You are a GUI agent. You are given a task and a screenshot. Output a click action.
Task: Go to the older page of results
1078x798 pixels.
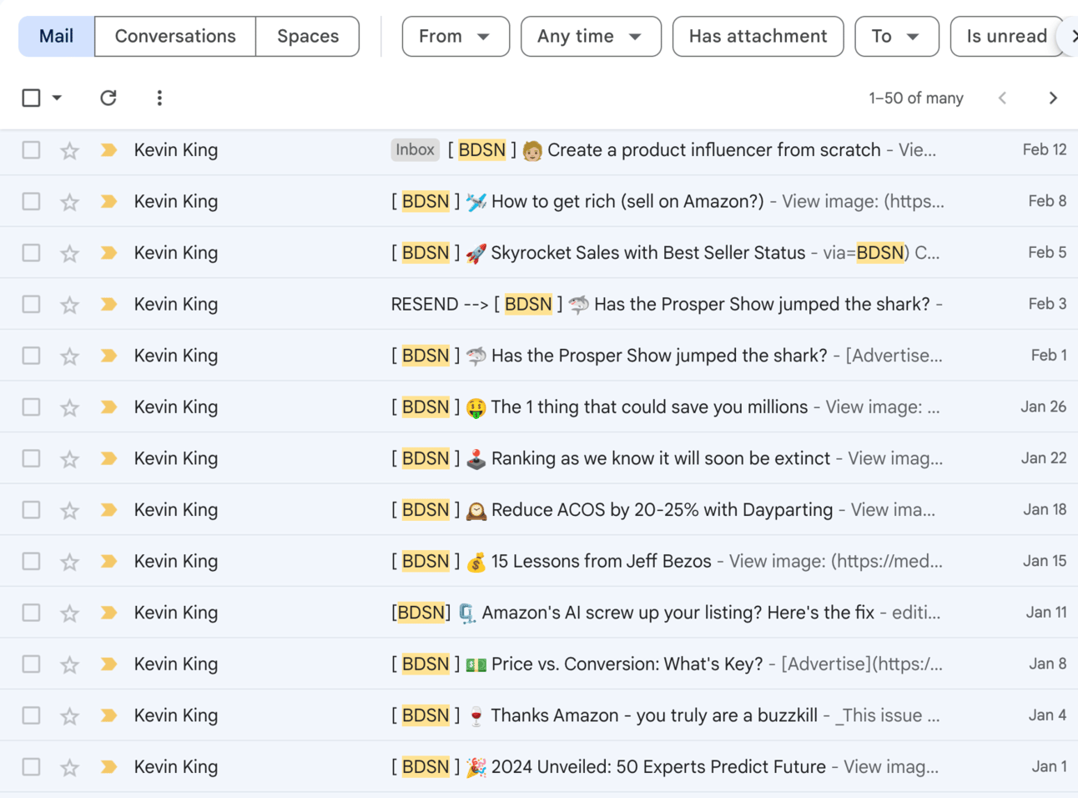click(1053, 98)
